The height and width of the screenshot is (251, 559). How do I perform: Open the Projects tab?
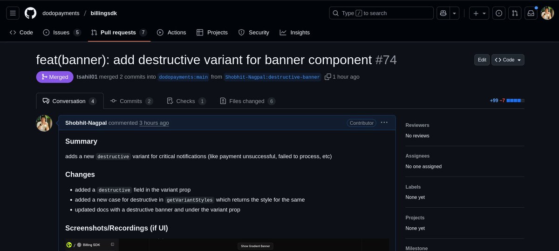tap(212, 33)
